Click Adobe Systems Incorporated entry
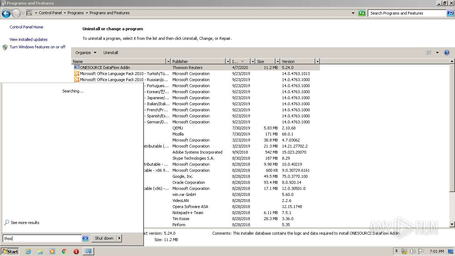 [197, 152]
